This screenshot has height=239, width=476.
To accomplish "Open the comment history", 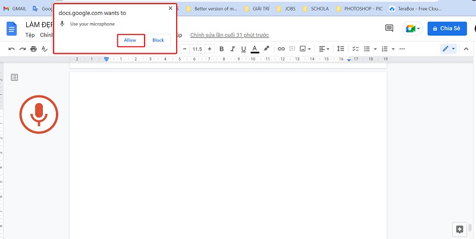I will [x=389, y=28].
